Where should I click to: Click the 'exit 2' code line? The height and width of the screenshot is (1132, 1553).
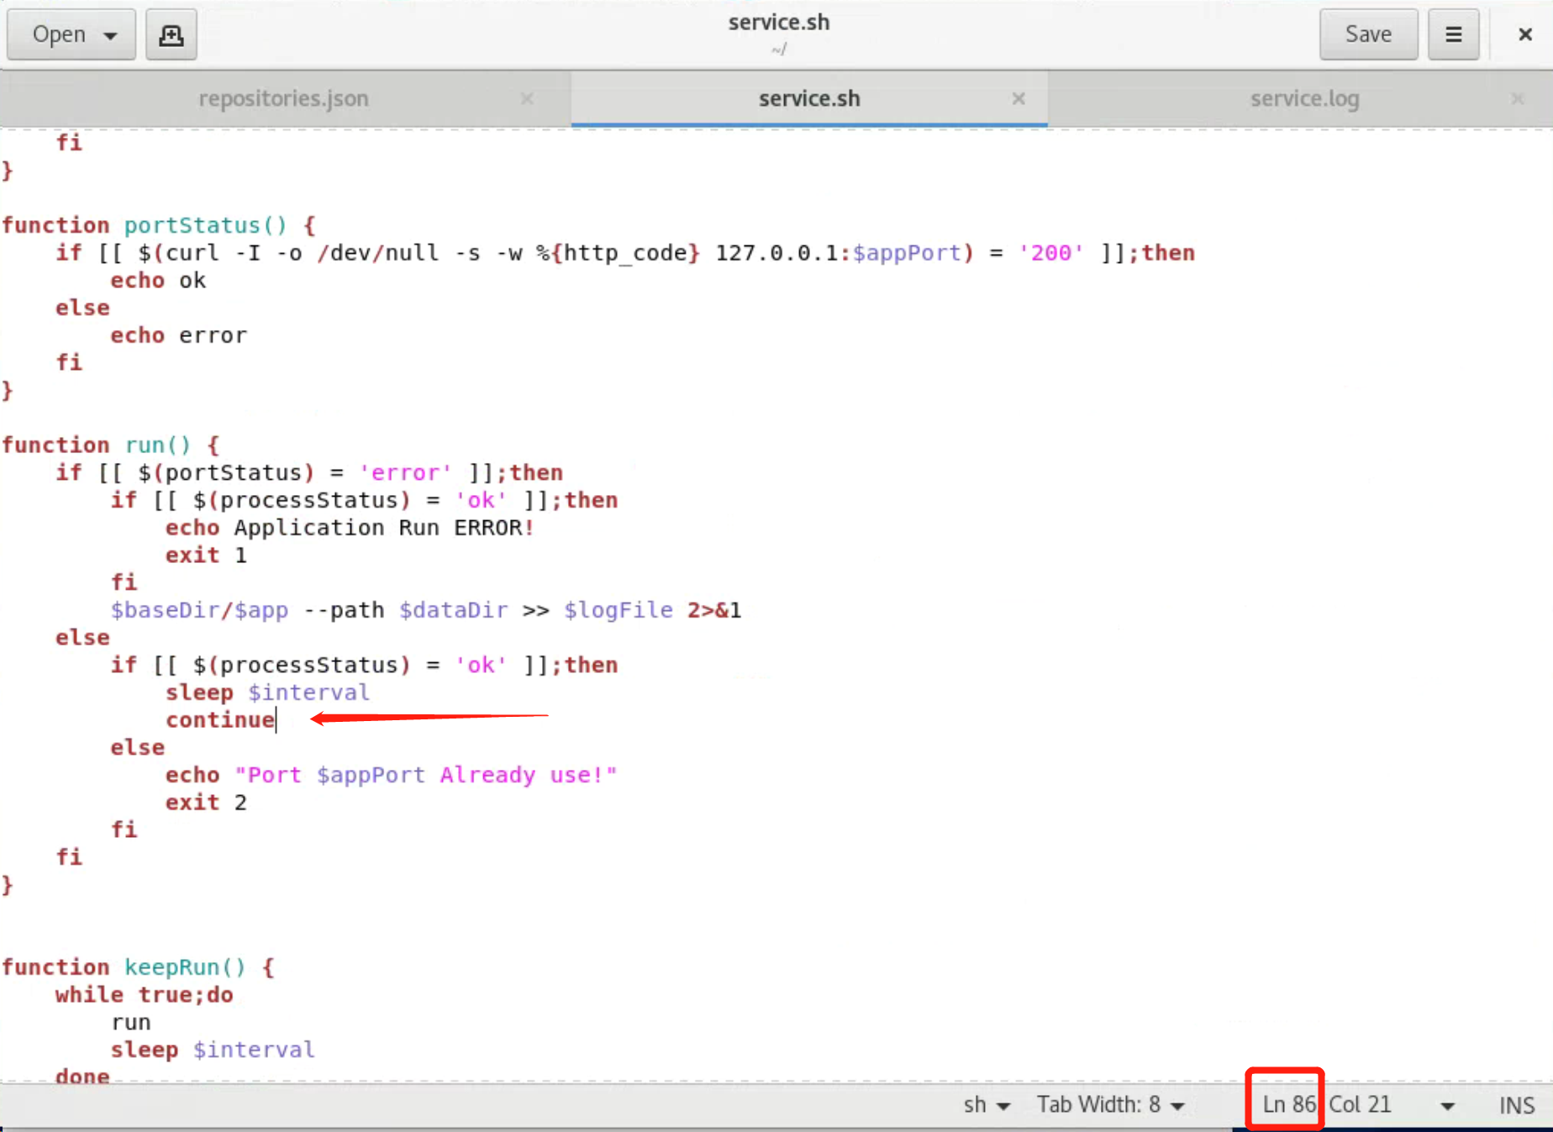click(x=206, y=803)
